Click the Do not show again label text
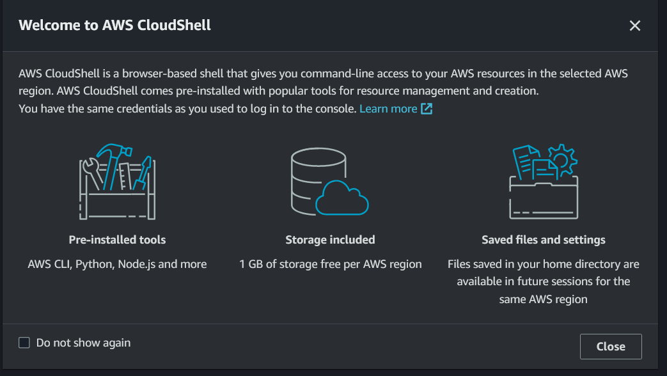This screenshot has height=376, width=667. pos(83,343)
